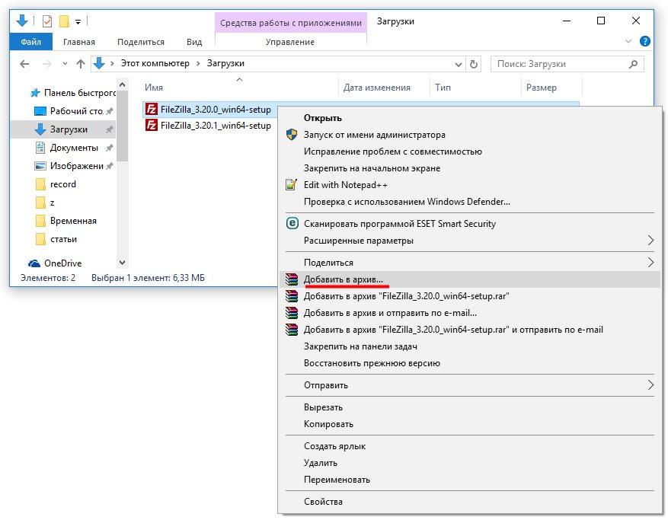
Task: Sort by "Дата изменения" column header
Action: [x=377, y=88]
